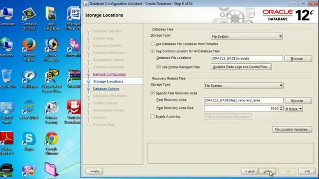Select Use Common Location for All Database Files
This screenshot has height=179, width=319.
pos(153,51)
